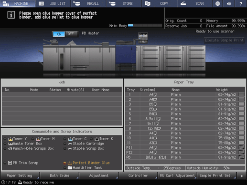Click the Outside Humidity 50% readout

[x=215, y=168]
